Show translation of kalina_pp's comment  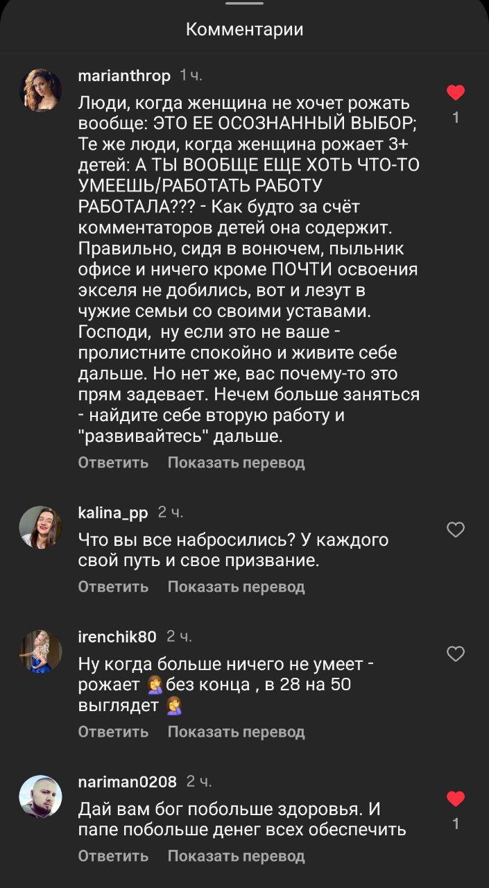tap(236, 587)
